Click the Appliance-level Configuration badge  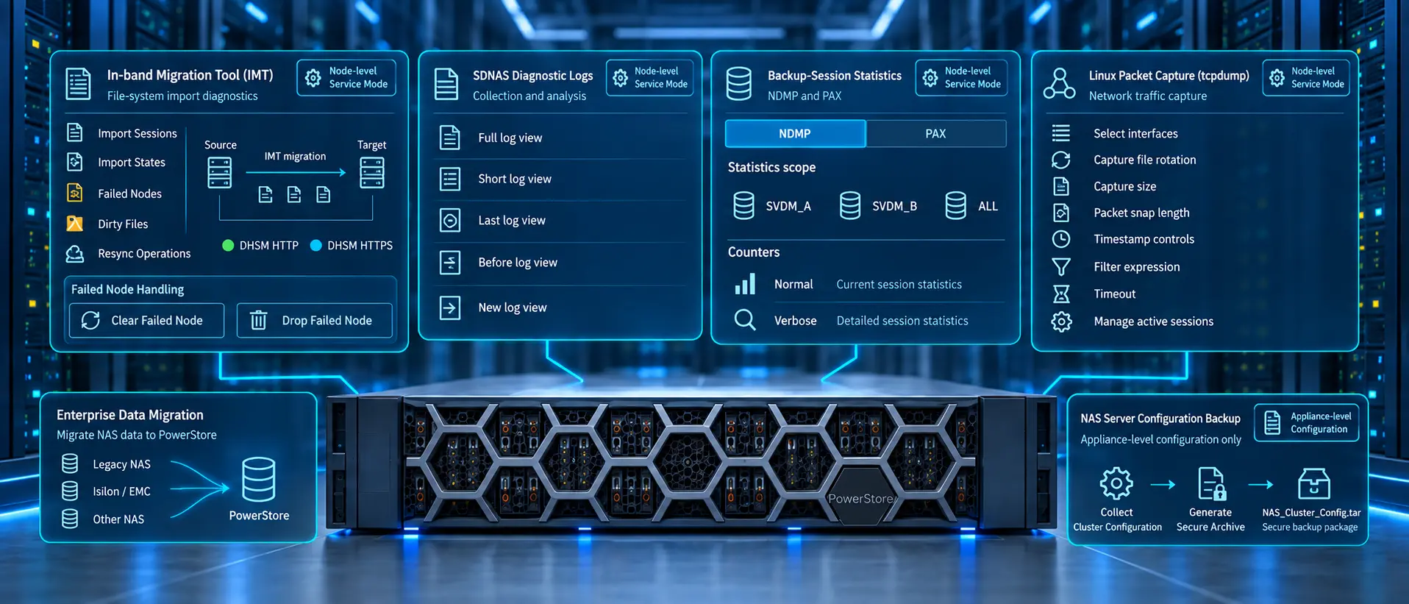click(1306, 423)
